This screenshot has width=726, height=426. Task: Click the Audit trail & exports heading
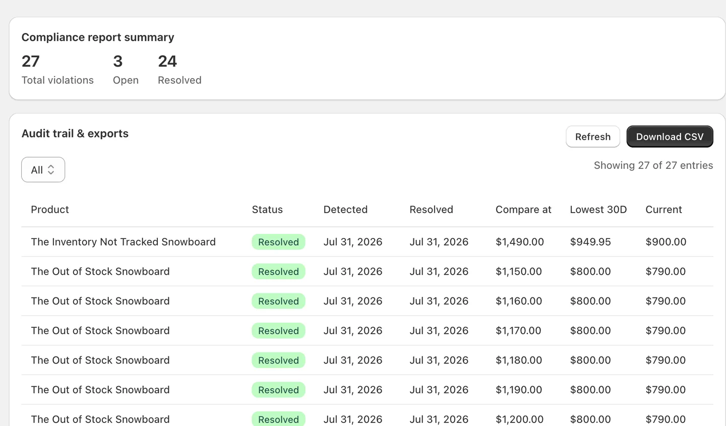[75, 134]
